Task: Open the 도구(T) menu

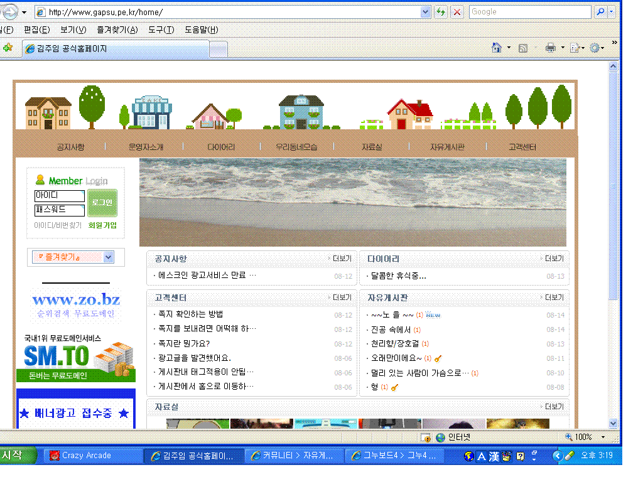Action: 161,29
